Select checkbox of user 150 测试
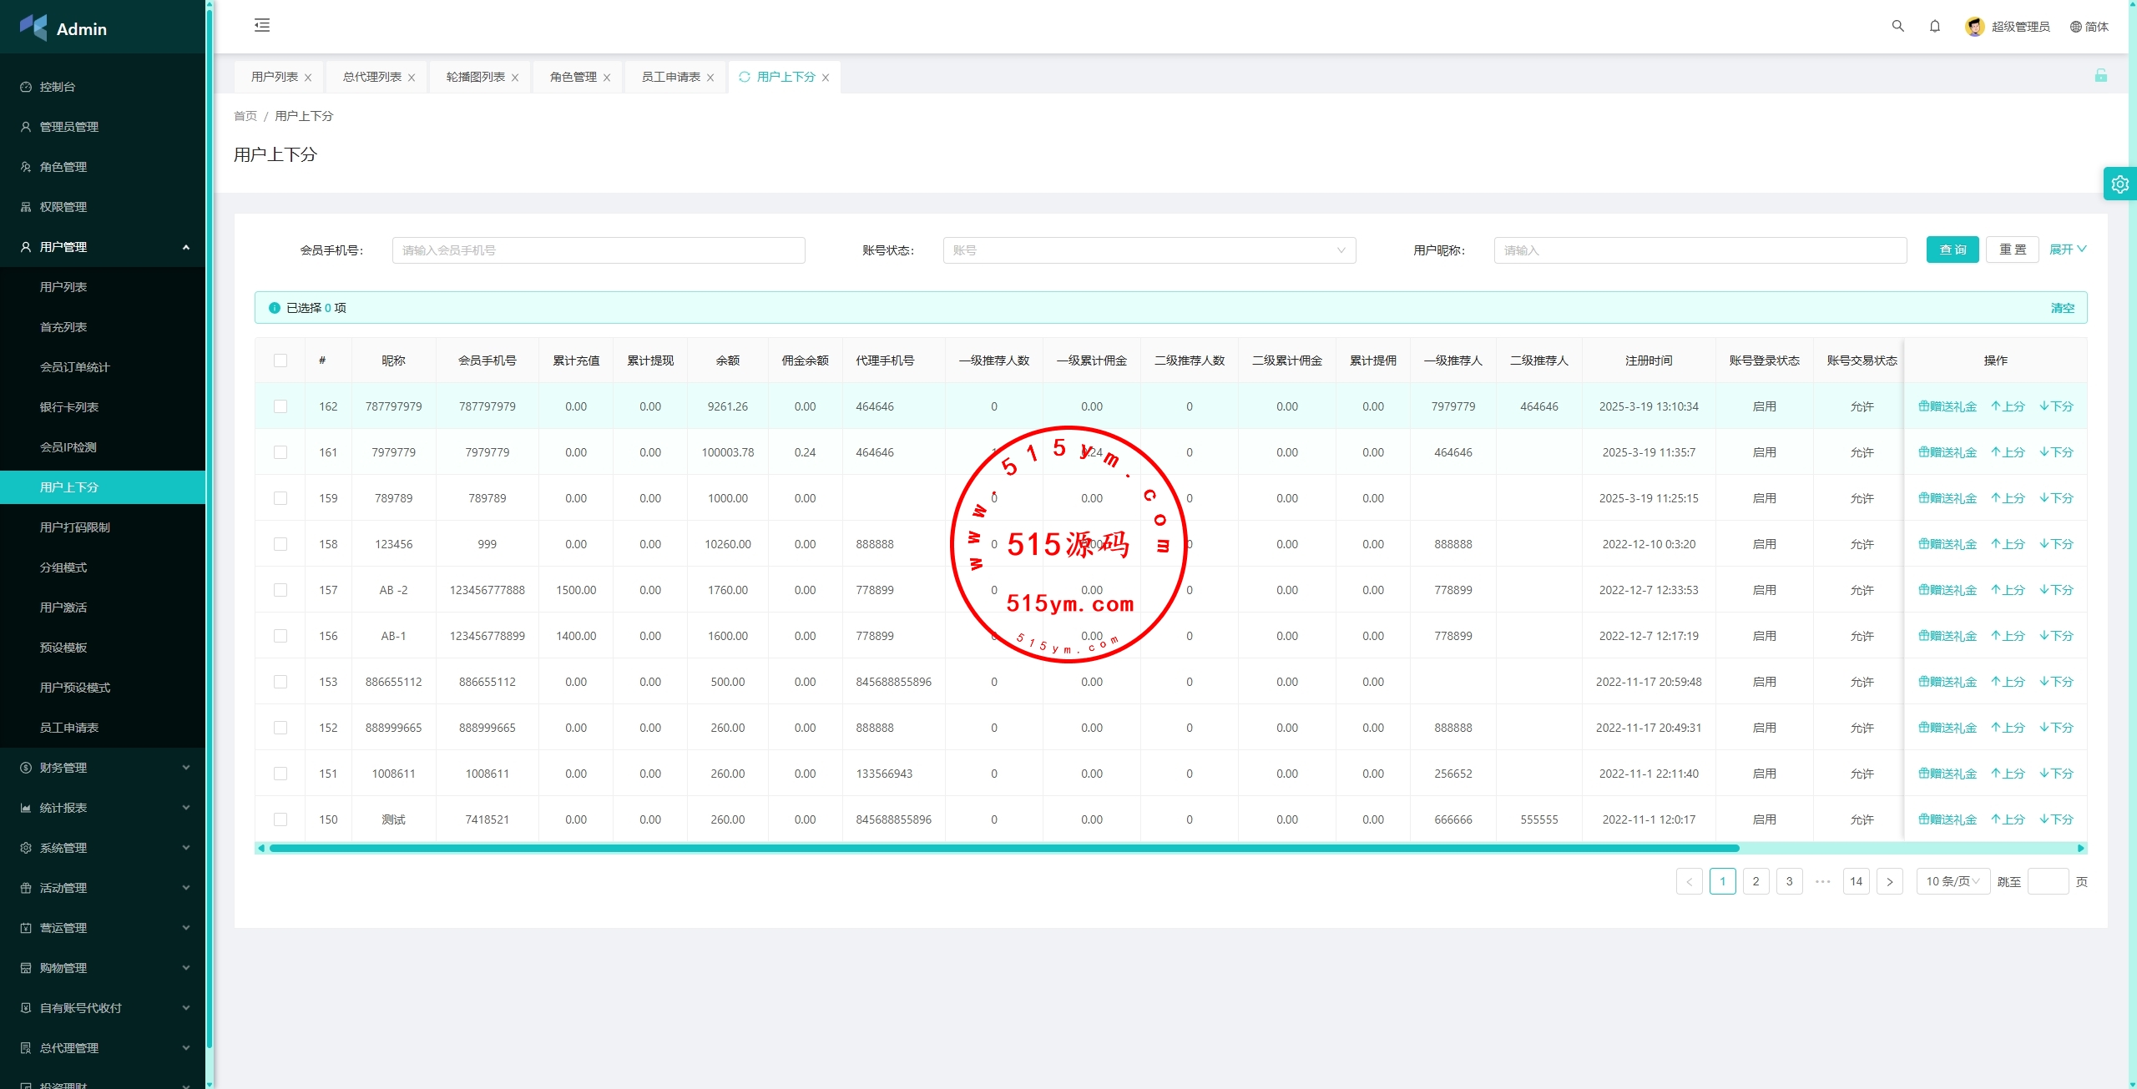The width and height of the screenshot is (2137, 1089). pyautogui.click(x=280, y=819)
